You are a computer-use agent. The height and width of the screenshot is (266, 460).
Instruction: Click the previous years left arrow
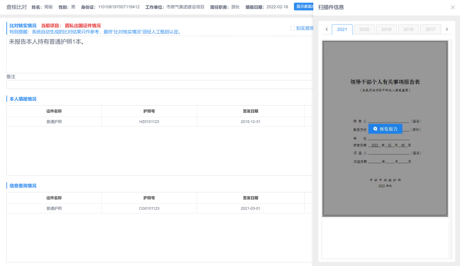(x=327, y=29)
